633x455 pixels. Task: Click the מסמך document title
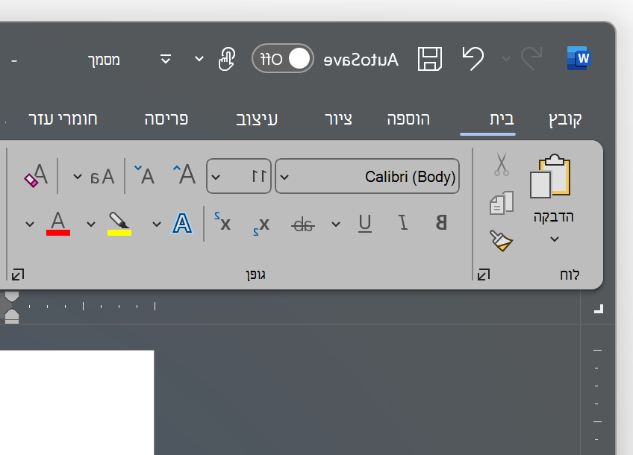tap(105, 60)
